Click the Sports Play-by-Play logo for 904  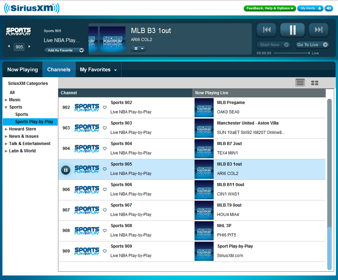pyautogui.click(x=87, y=149)
